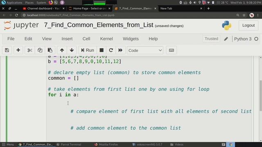Viewport: 262px width, 147px height.
Task: Open the command palette keyboard icon
Action: (172, 50)
